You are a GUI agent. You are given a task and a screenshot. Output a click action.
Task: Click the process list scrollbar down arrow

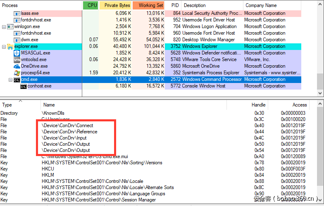[320, 94]
